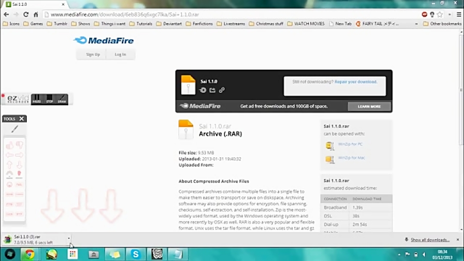The height and width of the screenshot is (261, 464).
Task: Close the downloads bar
Action: pyautogui.click(x=458, y=239)
